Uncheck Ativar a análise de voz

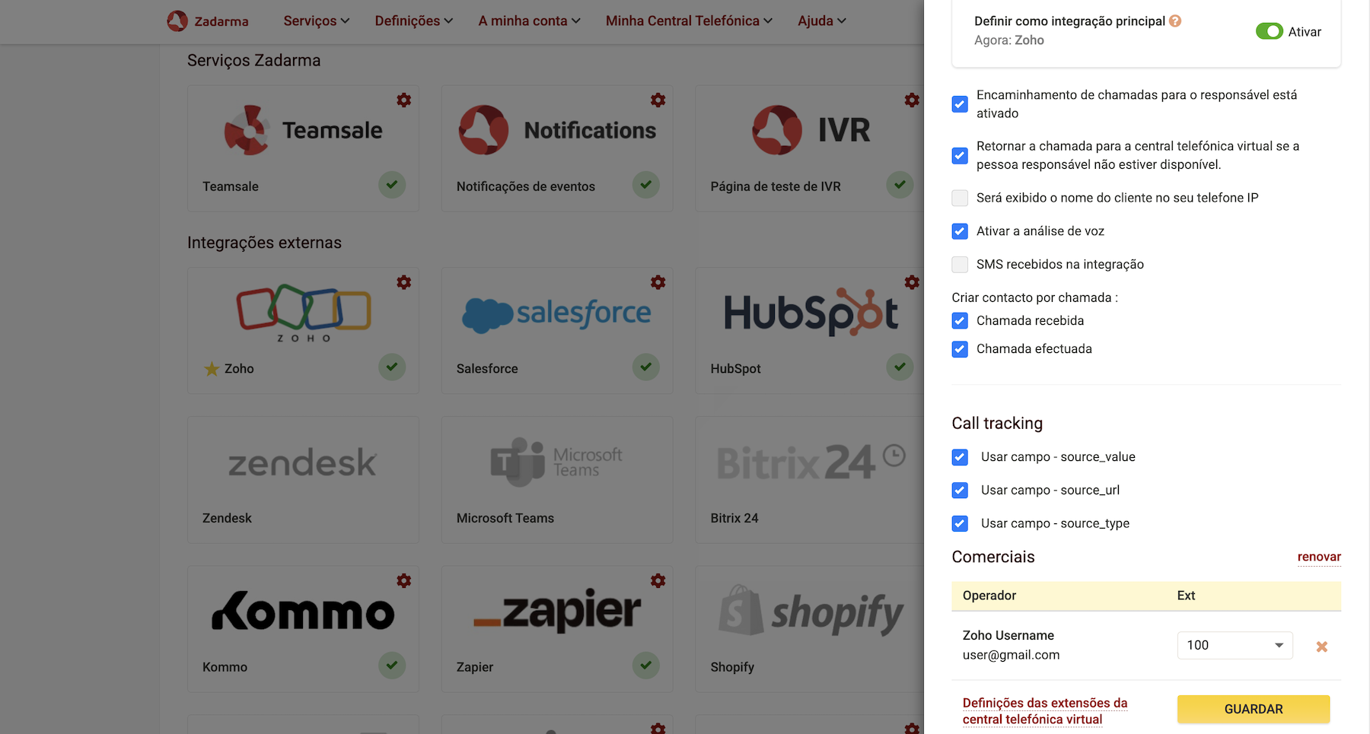(x=960, y=231)
